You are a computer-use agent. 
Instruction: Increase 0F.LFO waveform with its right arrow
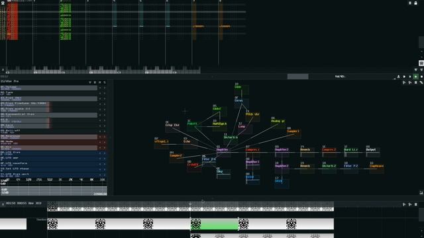[x=105, y=164]
